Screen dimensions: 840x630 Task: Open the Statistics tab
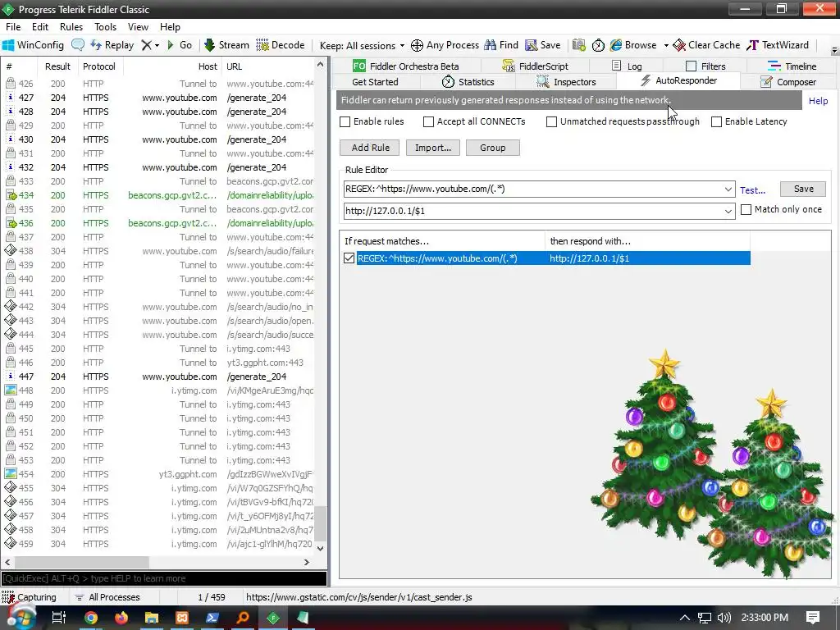pyautogui.click(x=468, y=82)
